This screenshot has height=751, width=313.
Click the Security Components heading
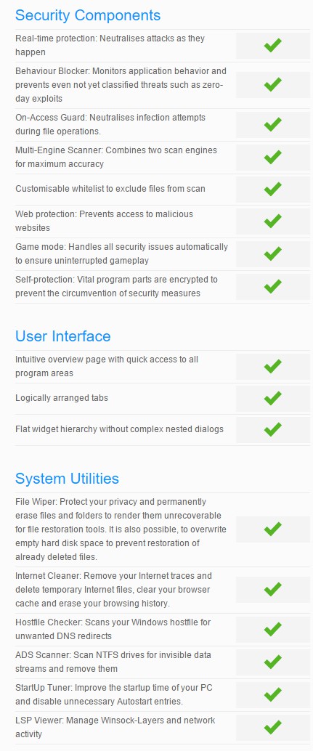[88, 15]
